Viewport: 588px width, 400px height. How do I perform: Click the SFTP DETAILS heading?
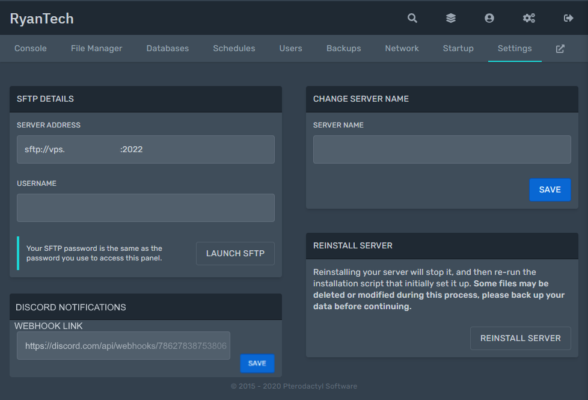coord(45,99)
